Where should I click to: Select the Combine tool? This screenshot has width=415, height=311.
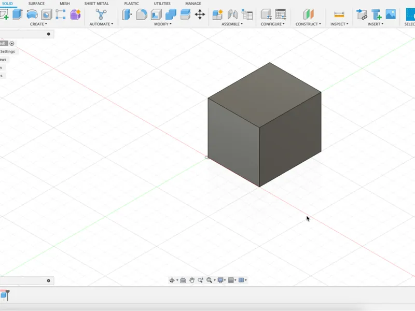pos(171,15)
